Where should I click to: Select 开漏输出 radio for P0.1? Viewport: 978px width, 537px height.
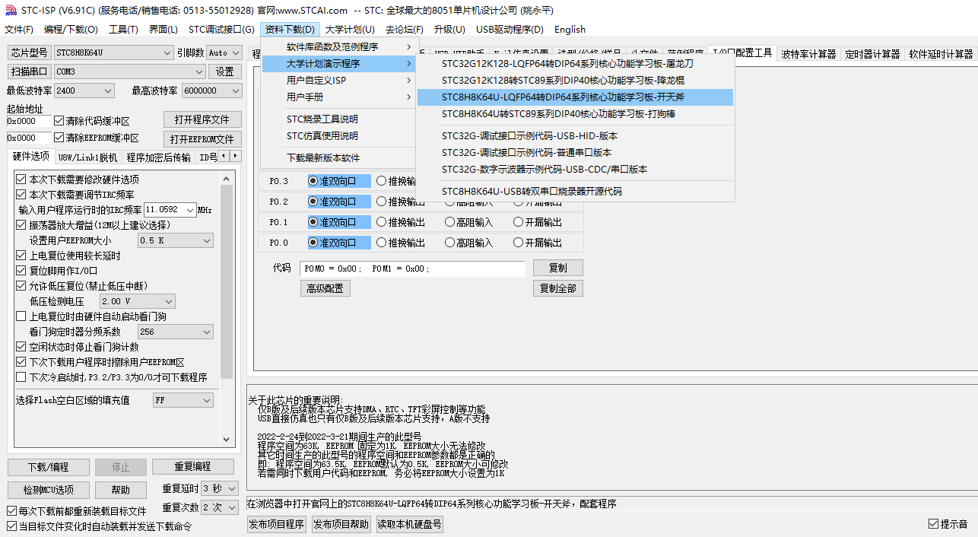point(518,222)
